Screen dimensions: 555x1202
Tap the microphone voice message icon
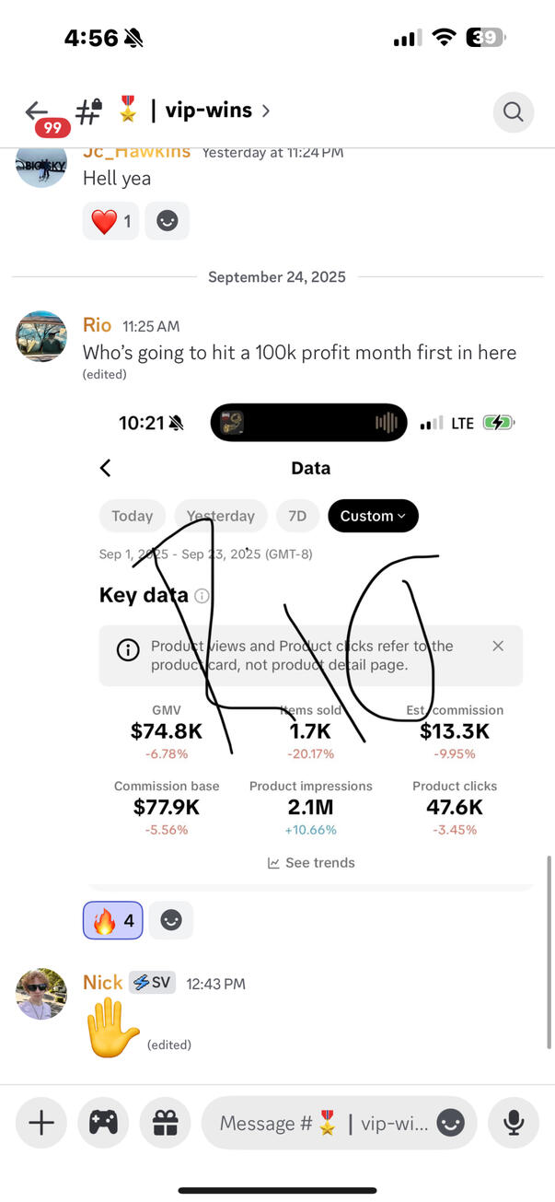pos(513,1123)
